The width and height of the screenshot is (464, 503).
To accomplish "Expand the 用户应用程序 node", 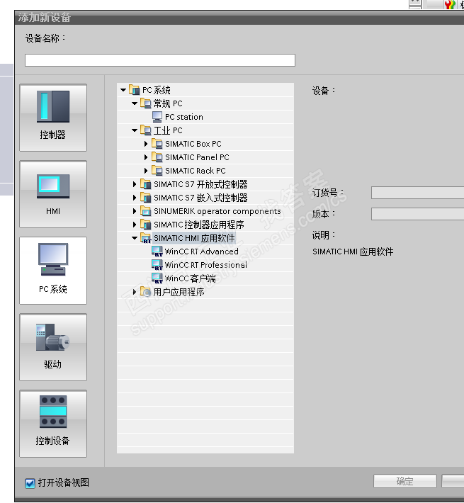I will pos(135,292).
